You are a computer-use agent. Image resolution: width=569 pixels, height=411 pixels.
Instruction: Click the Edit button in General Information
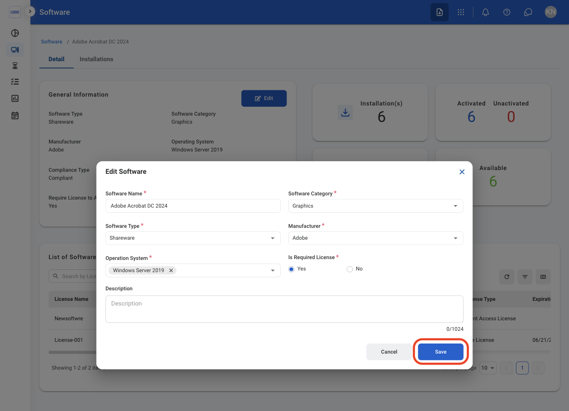coord(264,98)
